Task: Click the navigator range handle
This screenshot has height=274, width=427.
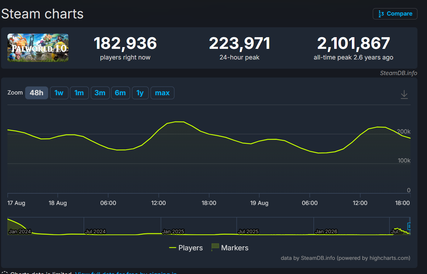Action: 409,226
